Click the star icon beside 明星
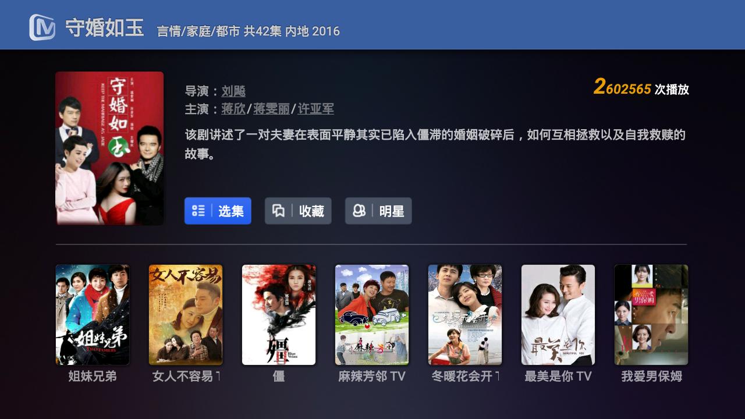Image resolution: width=745 pixels, height=419 pixels. [x=359, y=211]
